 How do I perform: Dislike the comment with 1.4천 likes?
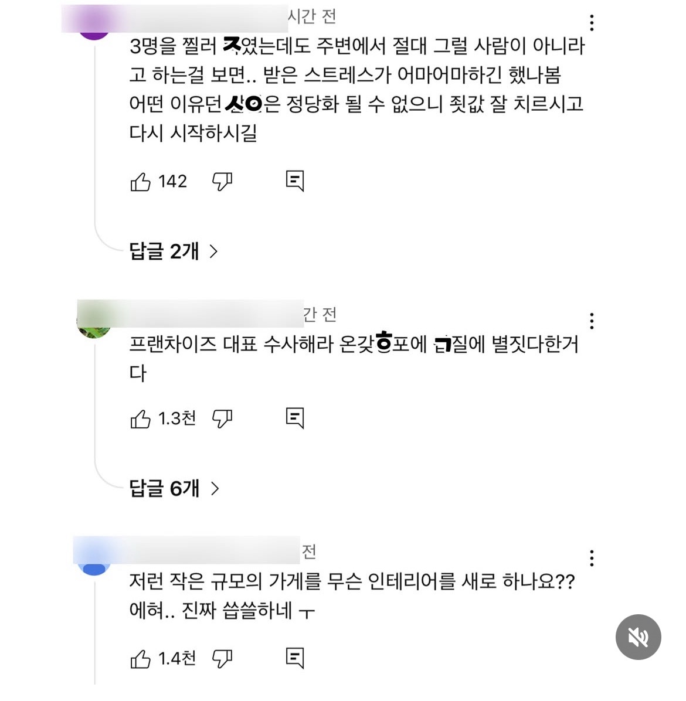click(x=222, y=659)
